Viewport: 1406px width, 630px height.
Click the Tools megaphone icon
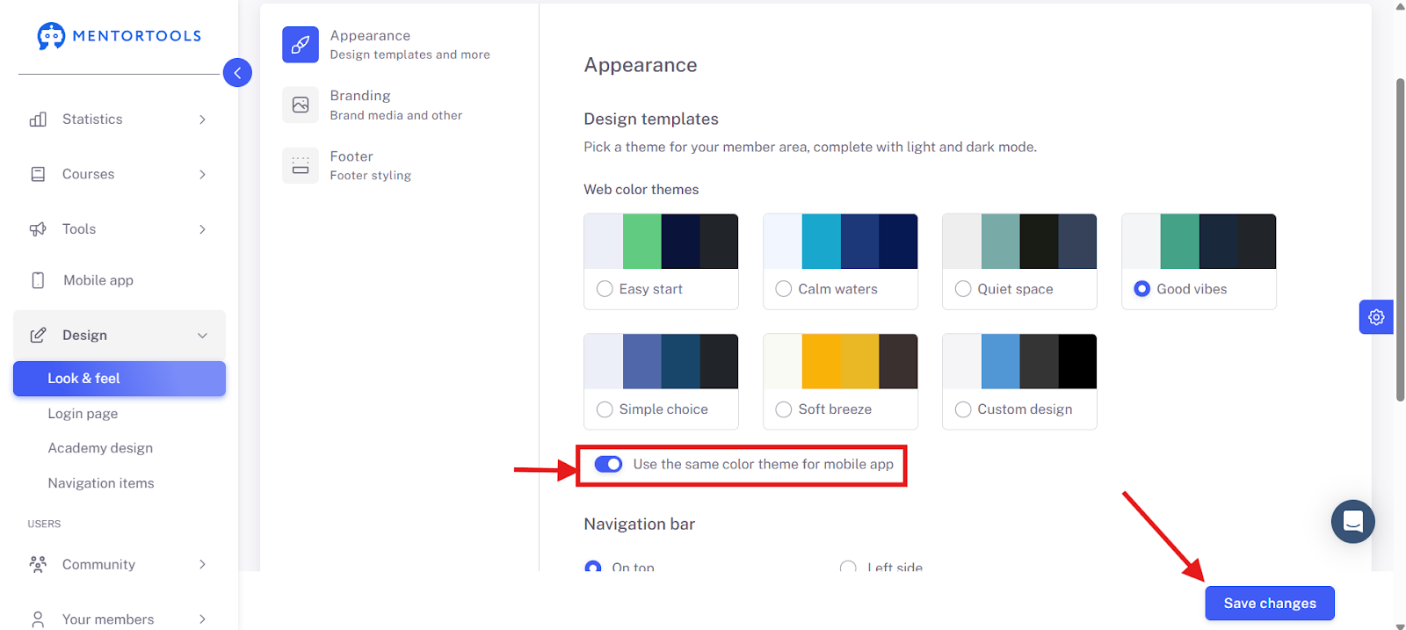[x=38, y=229]
